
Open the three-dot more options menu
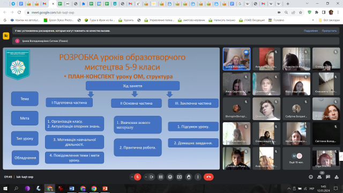pyautogui.click(x=198, y=177)
